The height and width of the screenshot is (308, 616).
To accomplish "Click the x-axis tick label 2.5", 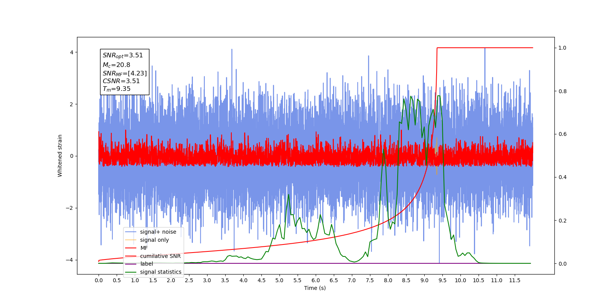I will pos(189,280).
